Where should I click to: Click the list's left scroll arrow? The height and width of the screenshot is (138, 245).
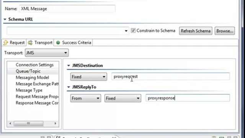(10, 123)
